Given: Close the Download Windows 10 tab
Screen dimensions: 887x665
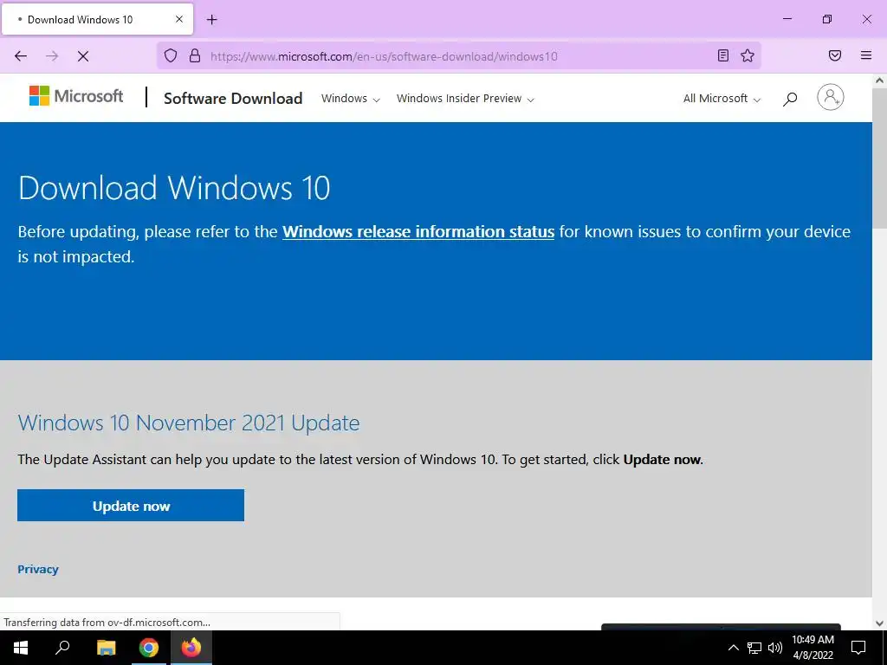Looking at the screenshot, I should tap(179, 19).
